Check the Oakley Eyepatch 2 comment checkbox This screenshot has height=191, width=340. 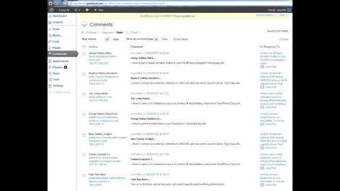pyautogui.click(x=84, y=155)
